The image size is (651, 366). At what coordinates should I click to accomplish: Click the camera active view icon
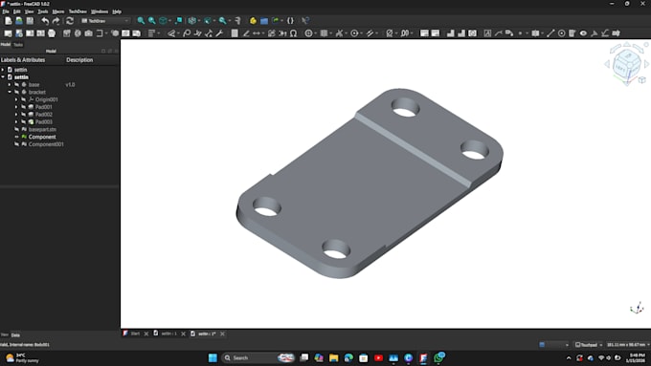(88, 33)
